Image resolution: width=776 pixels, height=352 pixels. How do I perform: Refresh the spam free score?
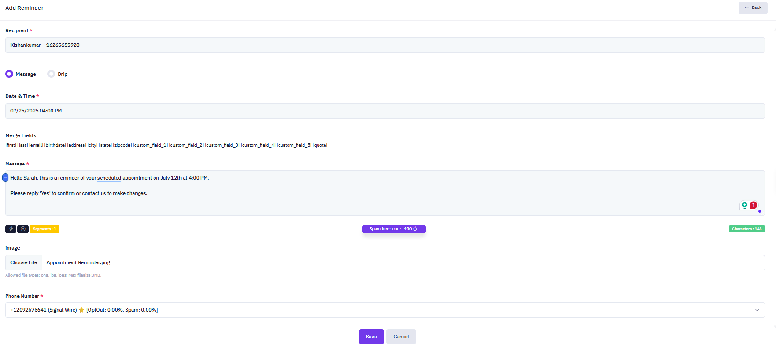coord(415,229)
